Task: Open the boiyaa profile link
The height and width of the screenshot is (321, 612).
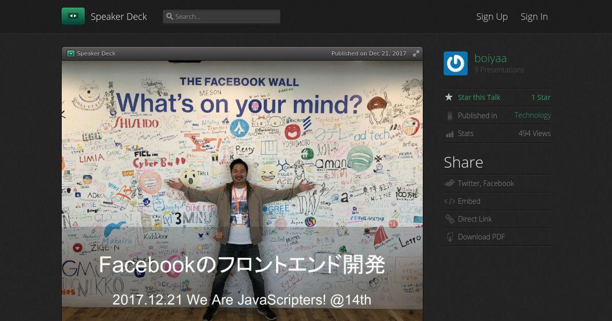Action: 491,58
